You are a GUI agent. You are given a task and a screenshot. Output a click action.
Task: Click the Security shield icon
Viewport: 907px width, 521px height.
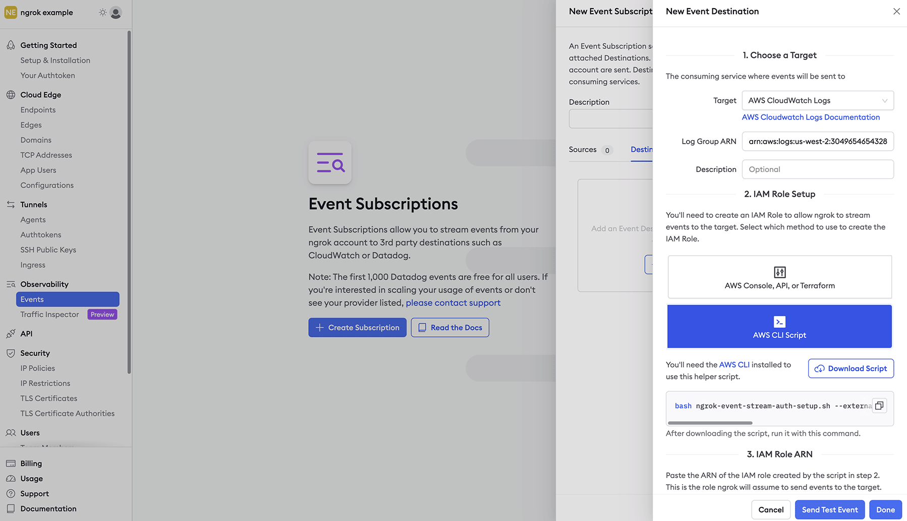click(11, 353)
